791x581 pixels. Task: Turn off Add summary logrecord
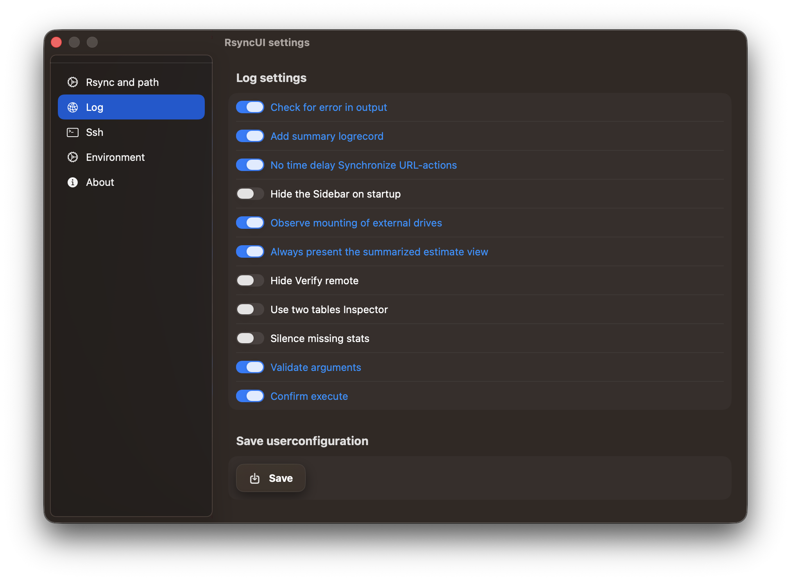coord(250,136)
